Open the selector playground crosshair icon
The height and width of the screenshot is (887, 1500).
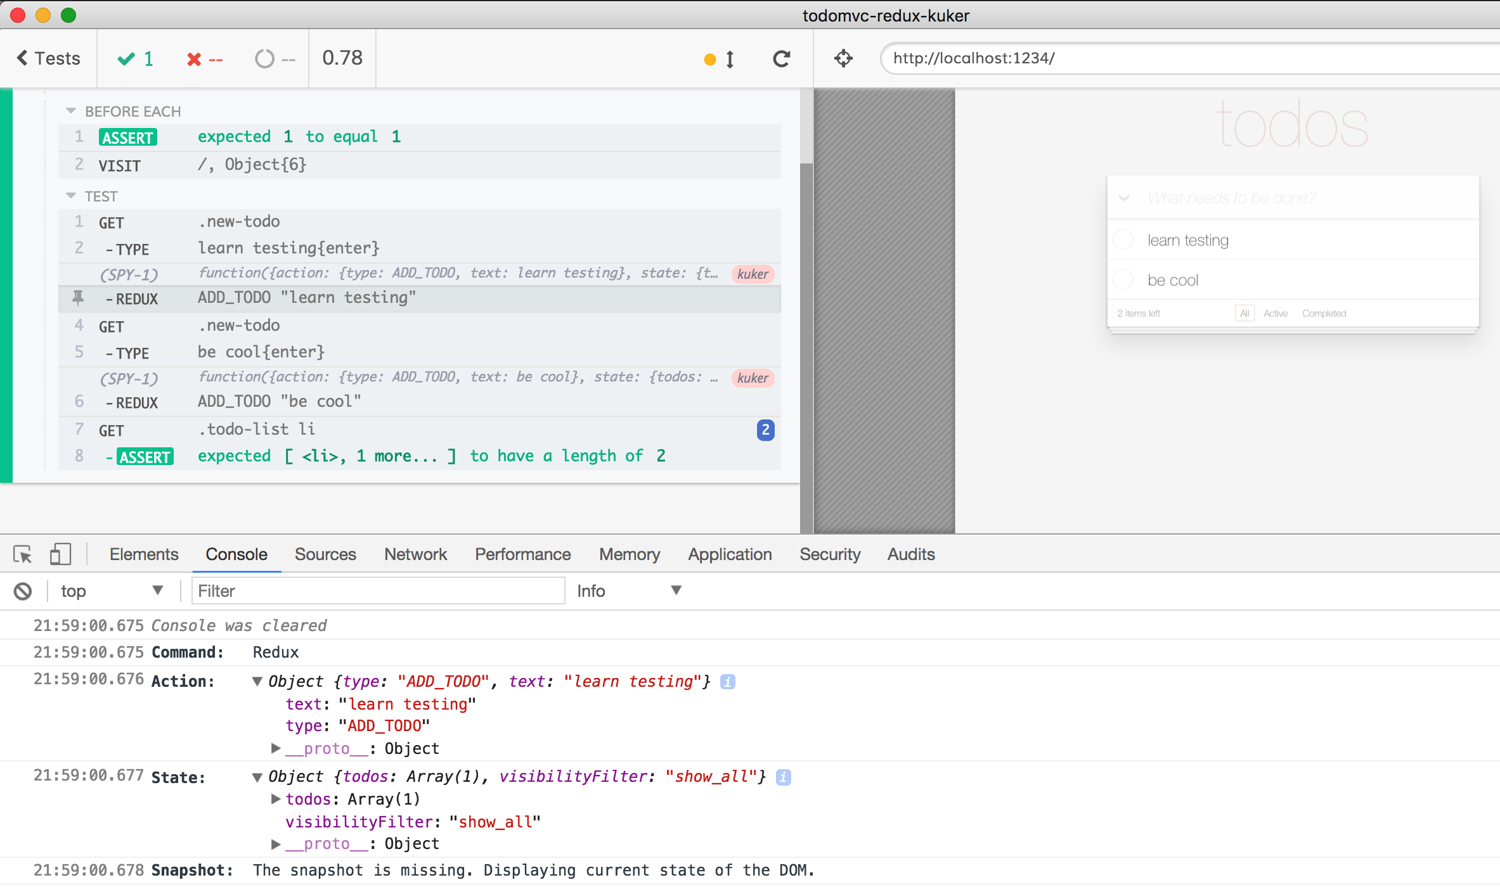click(843, 58)
